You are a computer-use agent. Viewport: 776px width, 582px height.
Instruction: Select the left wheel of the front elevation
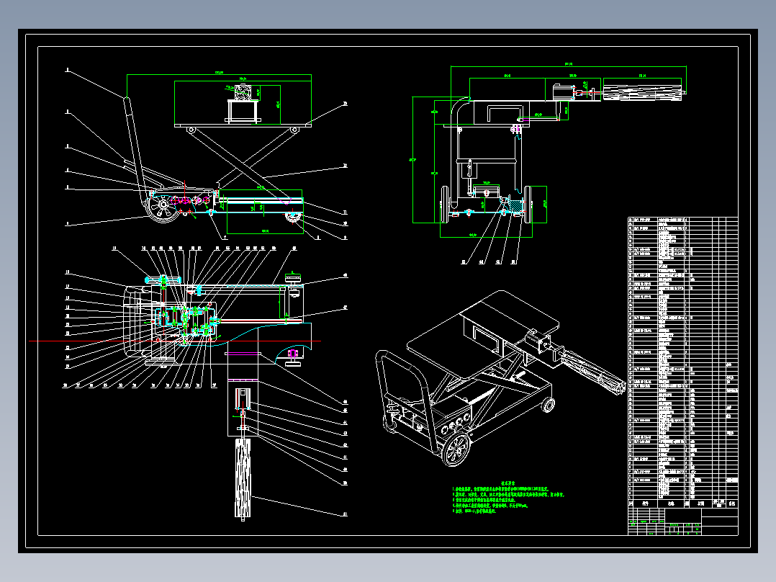(x=444, y=204)
